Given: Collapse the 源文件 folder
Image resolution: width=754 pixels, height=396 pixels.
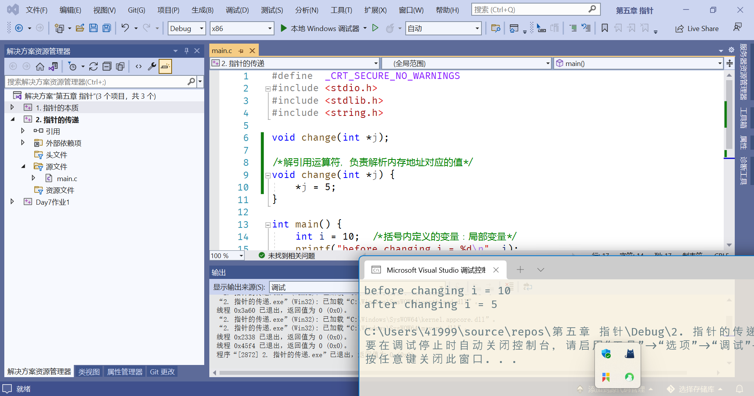Looking at the screenshot, I should (x=23, y=166).
